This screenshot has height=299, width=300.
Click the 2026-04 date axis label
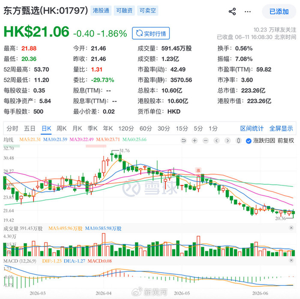coord(104,293)
